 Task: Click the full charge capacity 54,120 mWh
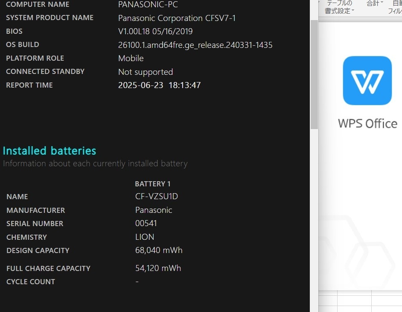pos(158,268)
